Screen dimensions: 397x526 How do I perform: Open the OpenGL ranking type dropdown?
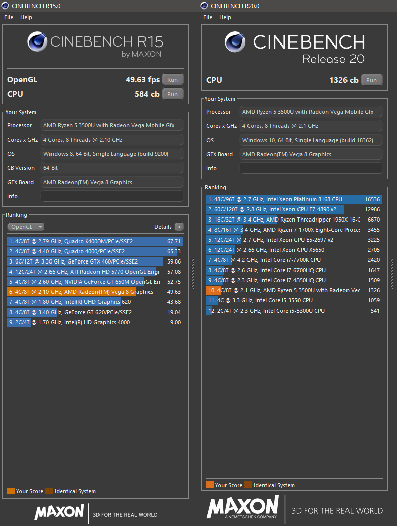[x=26, y=227]
